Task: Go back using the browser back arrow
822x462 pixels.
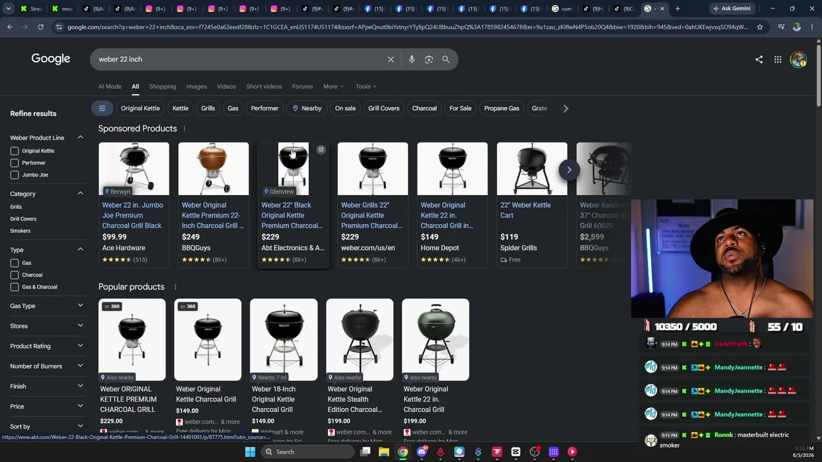Action: tap(10, 27)
